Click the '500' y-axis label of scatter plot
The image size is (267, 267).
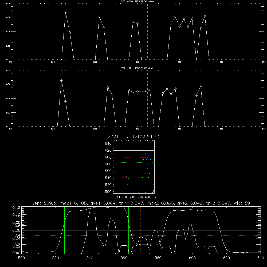[x=108, y=192]
